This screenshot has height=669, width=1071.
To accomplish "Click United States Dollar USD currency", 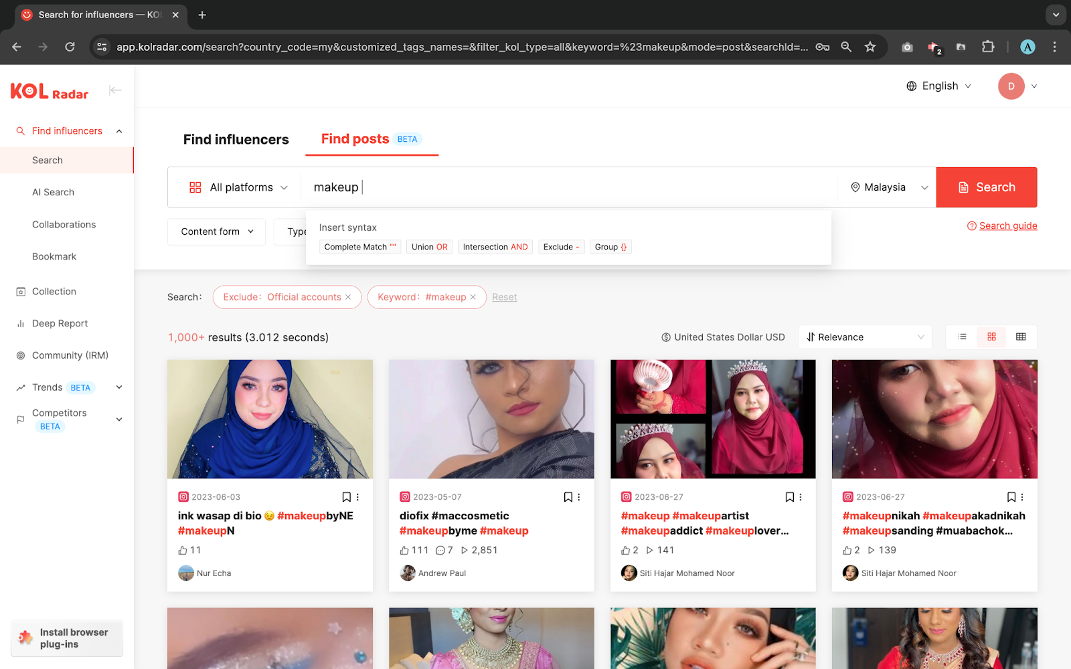I will pyautogui.click(x=723, y=337).
